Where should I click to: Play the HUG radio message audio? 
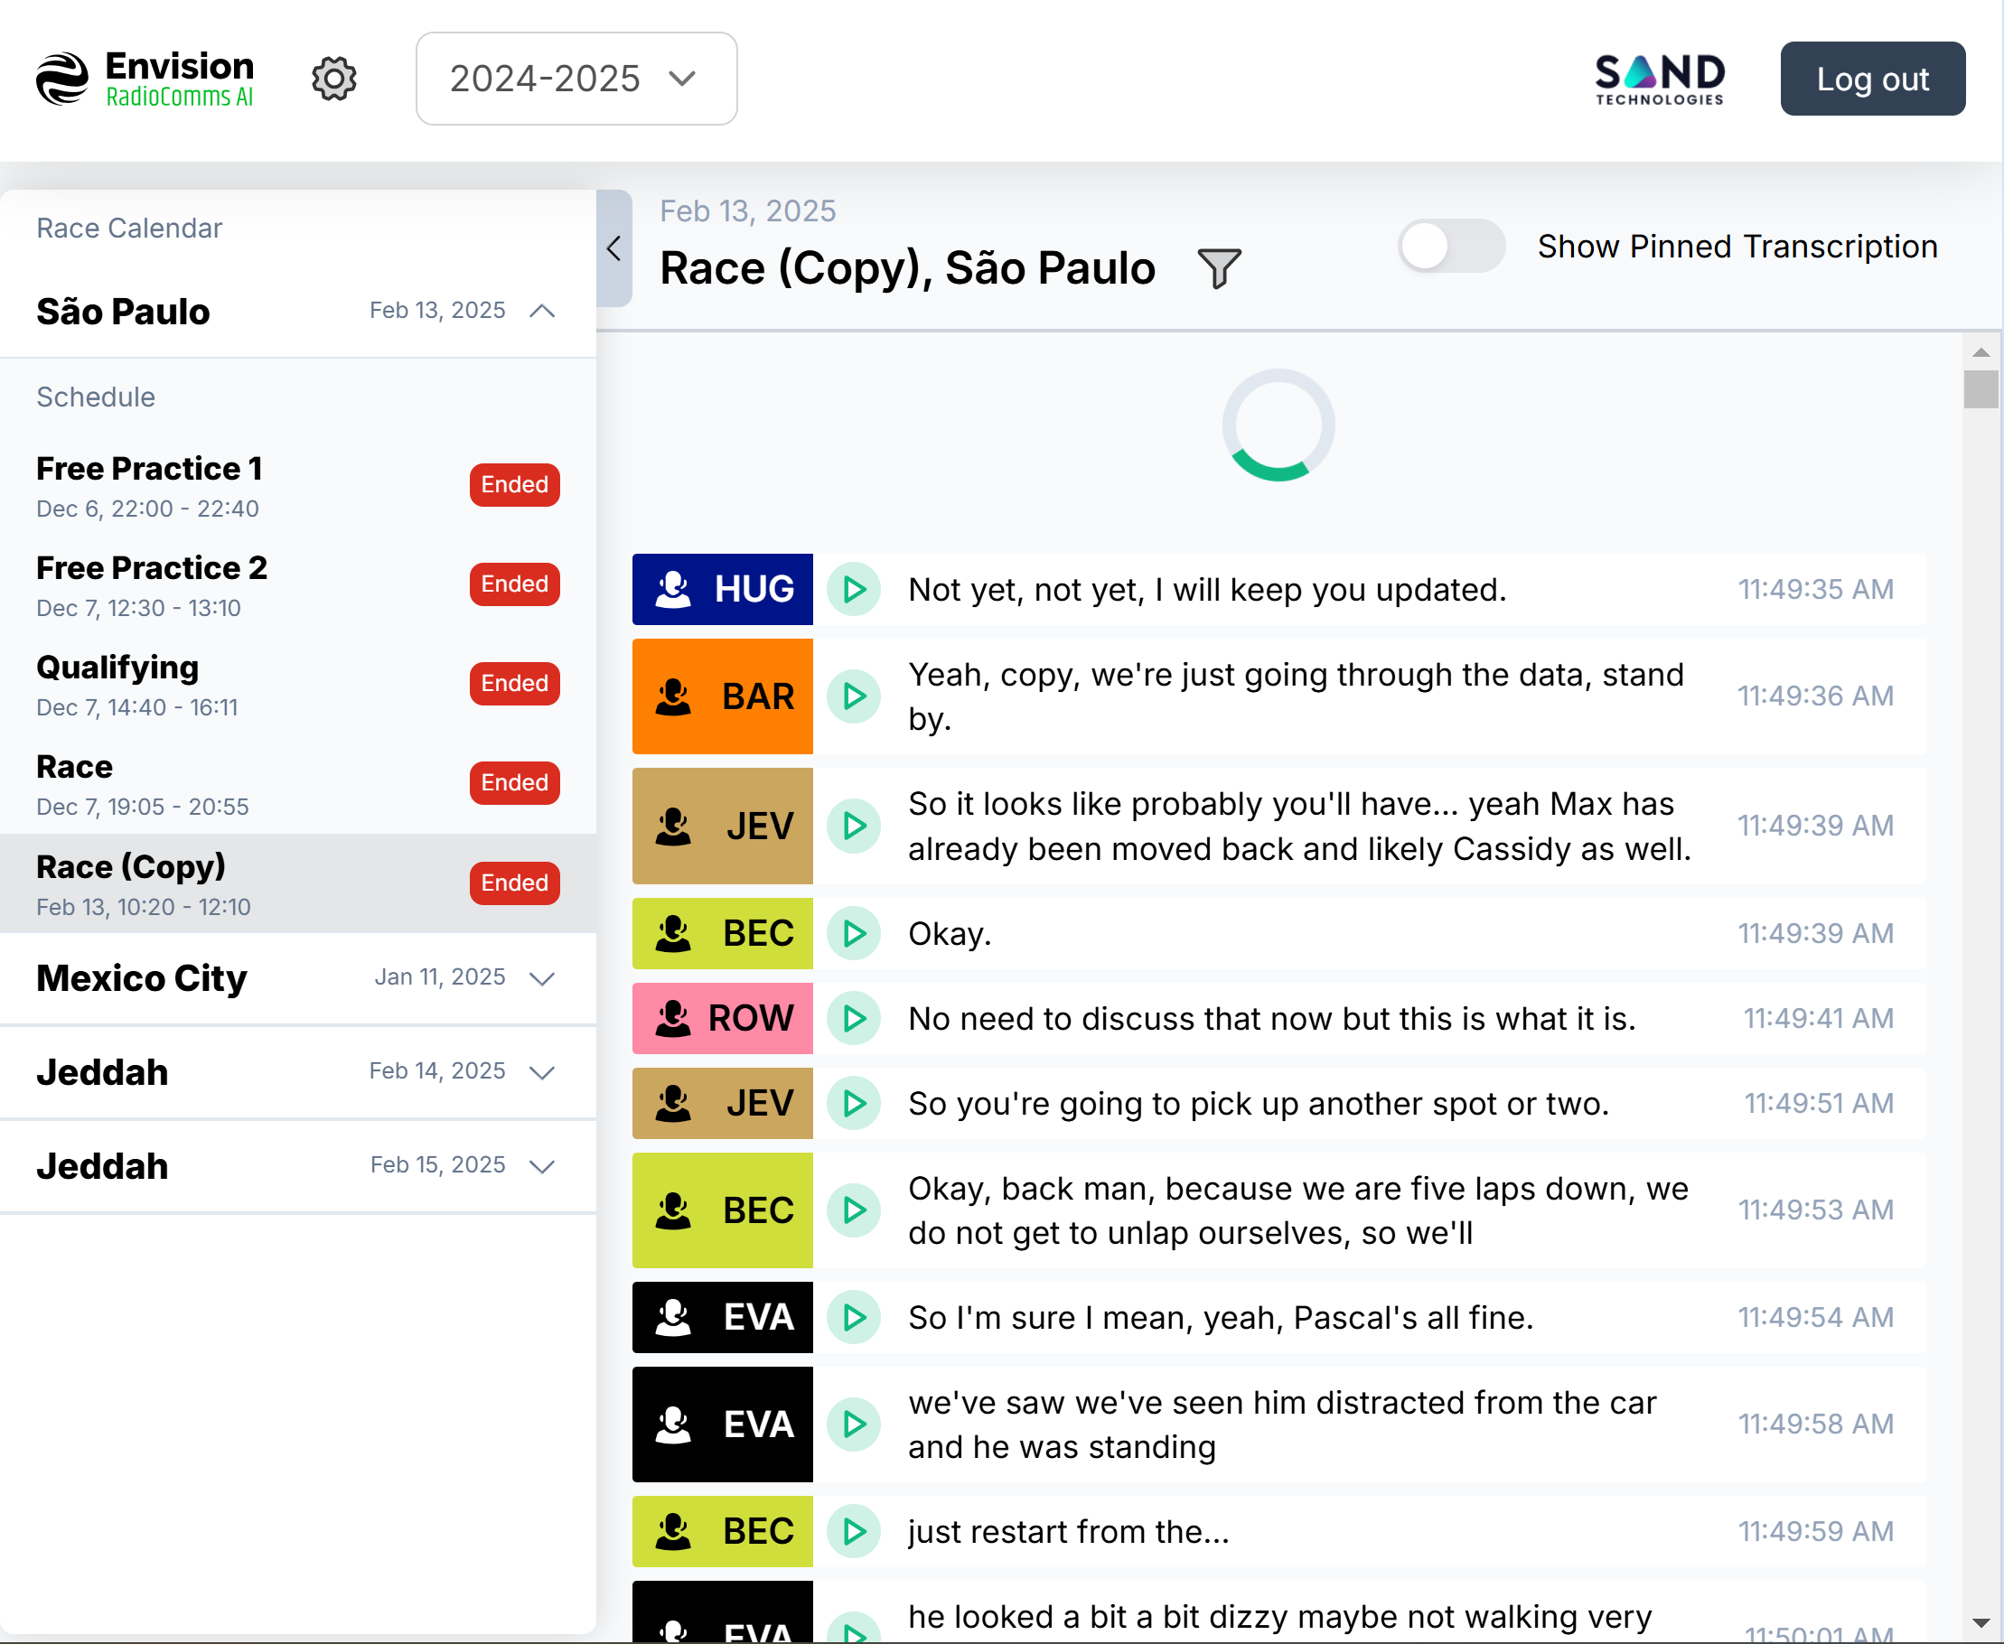(x=853, y=589)
